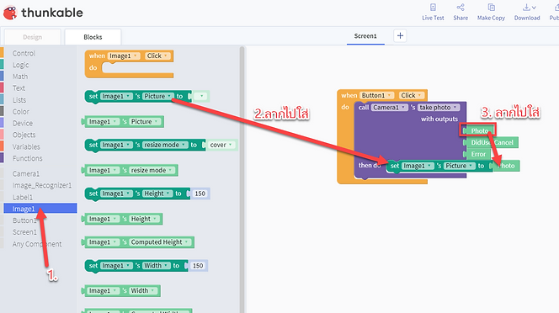This screenshot has height=313, width=559.
Task: Open Width property dropdown in set block
Action: (156, 265)
